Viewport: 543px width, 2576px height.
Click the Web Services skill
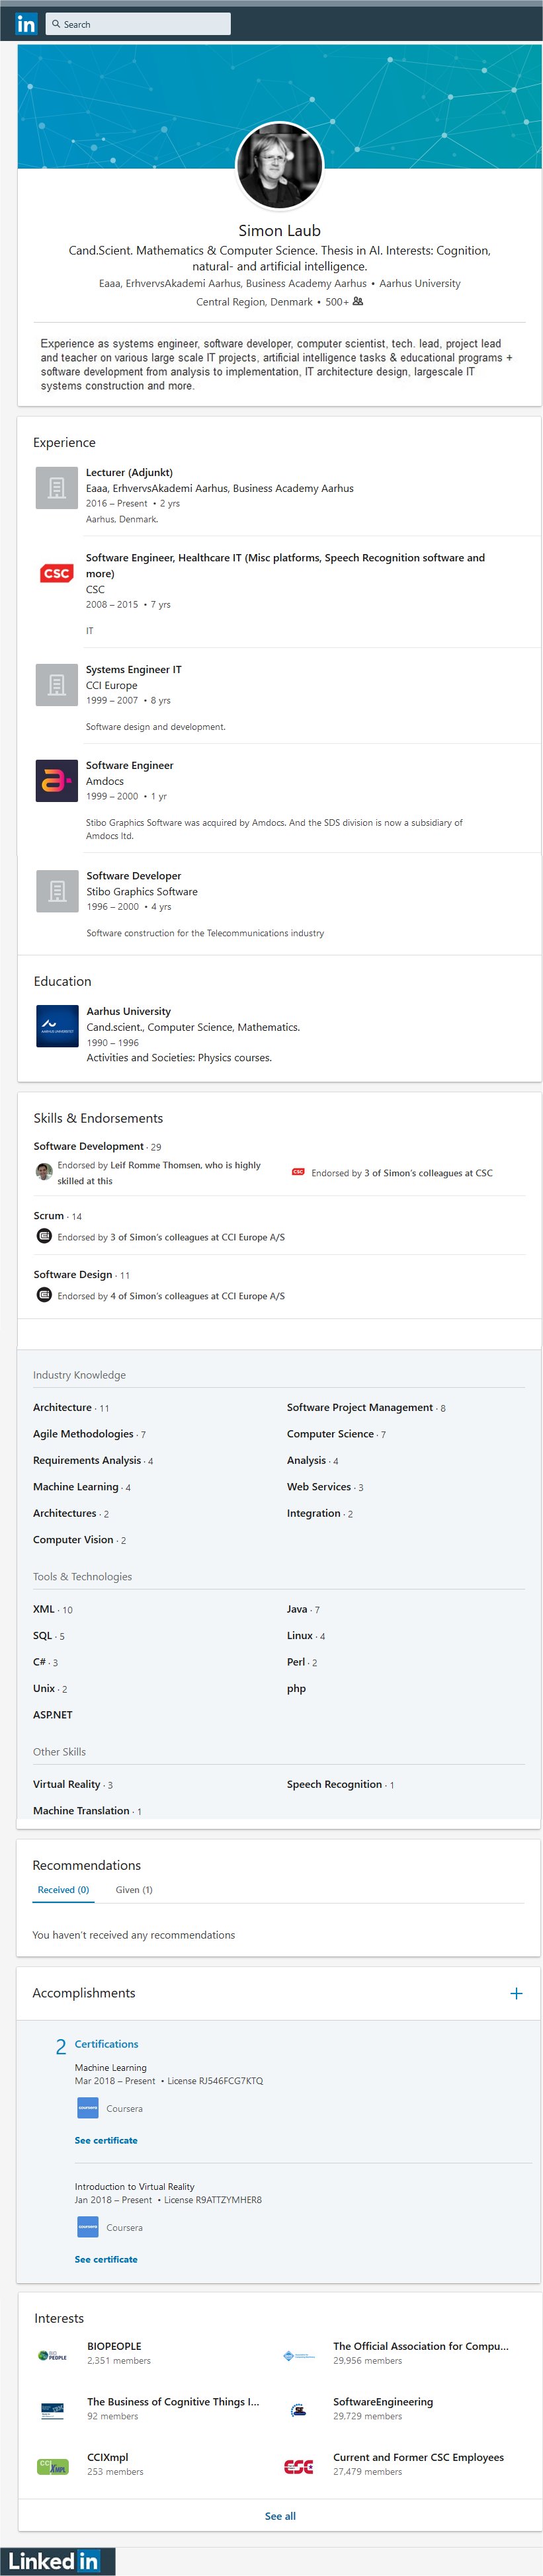coord(319,1487)
